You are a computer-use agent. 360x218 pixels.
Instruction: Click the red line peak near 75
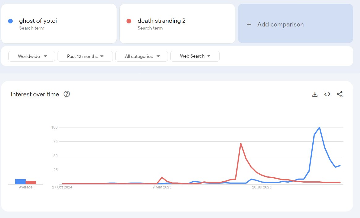[x=241, y=143]
